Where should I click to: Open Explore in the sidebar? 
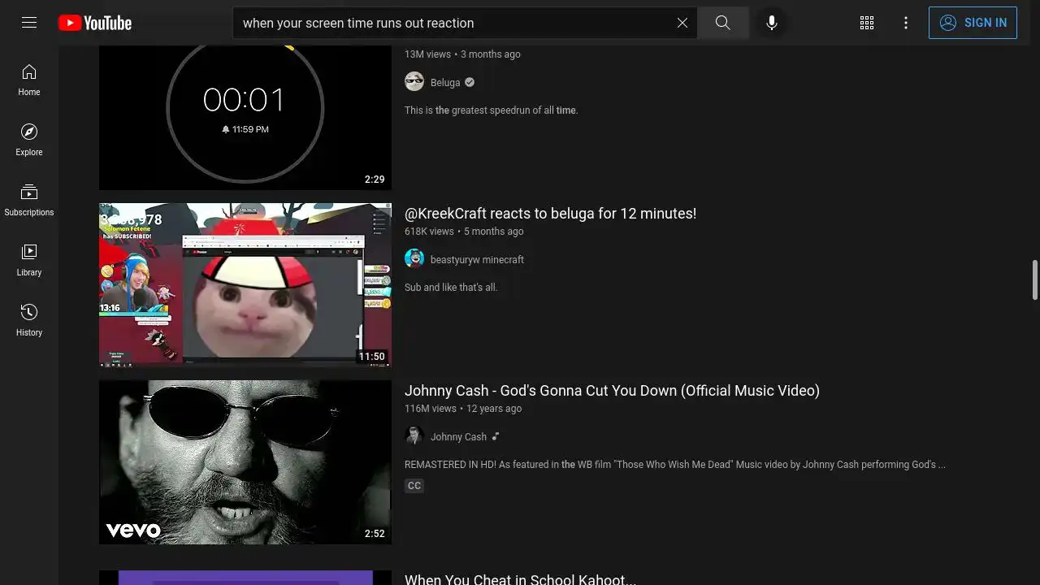(x=29, y=140)
